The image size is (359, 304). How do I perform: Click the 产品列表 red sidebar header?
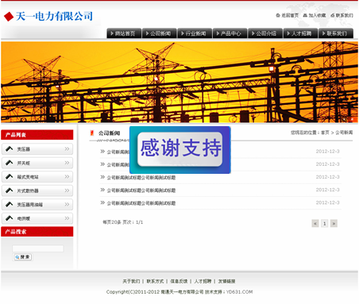pos(37,135)
